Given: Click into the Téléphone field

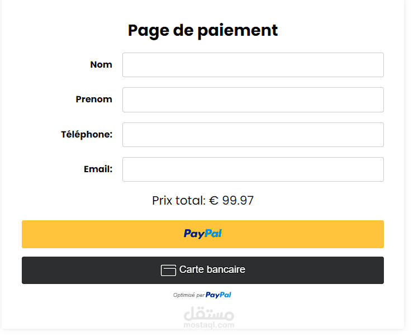Looking at the screenshot, I should (x=253, y=135).
